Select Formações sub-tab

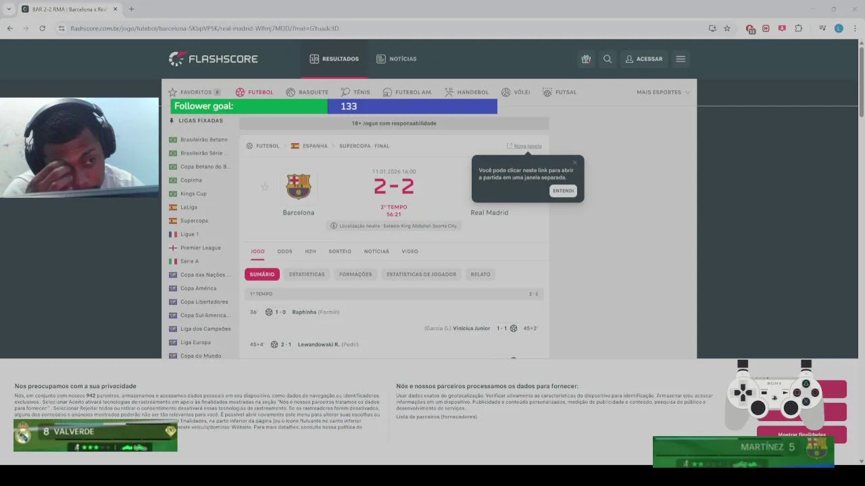tap(355, 274)
